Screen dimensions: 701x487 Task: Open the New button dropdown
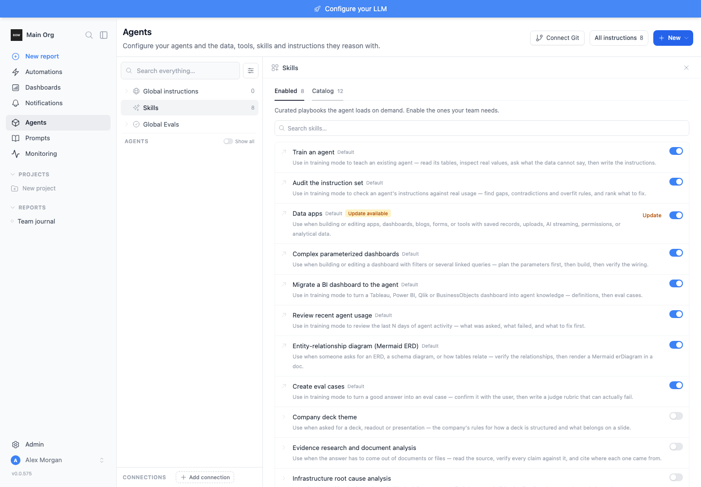673,38
